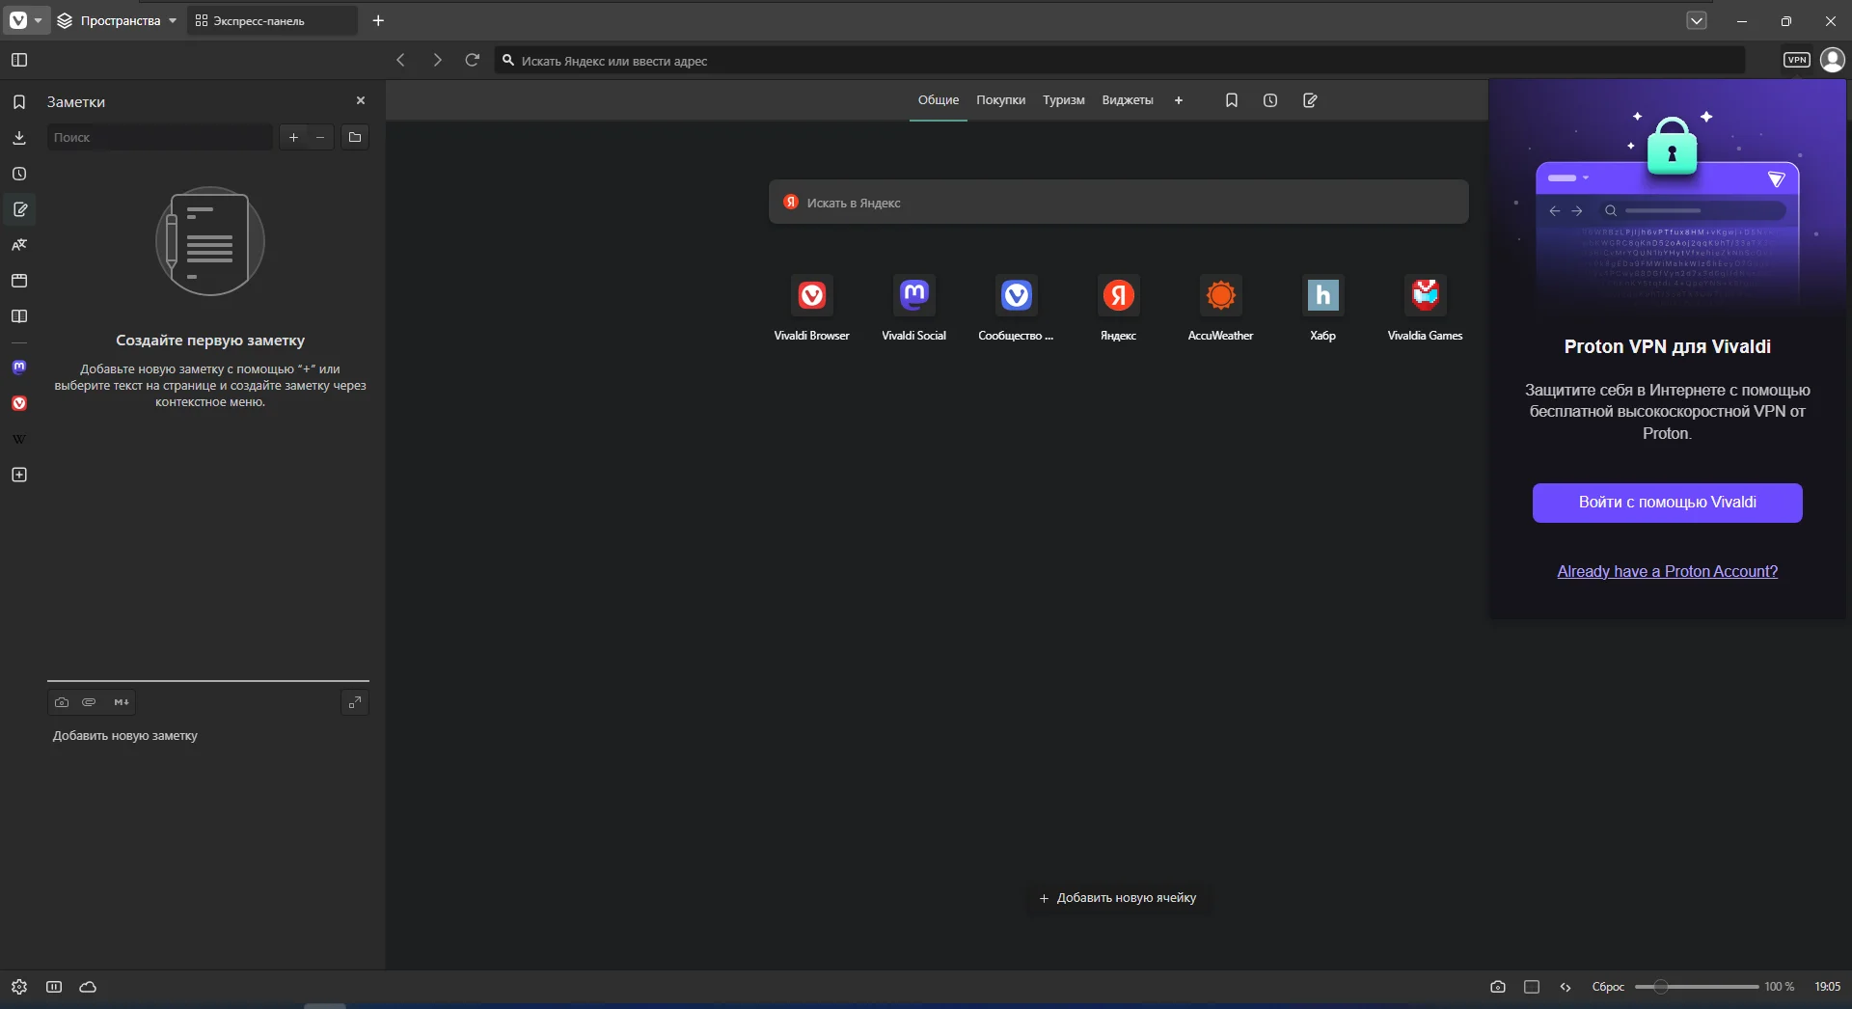Open the tab tiling options in status bar
The height and width of the screenshot is (1009, 1852).
pos(1532,987)
